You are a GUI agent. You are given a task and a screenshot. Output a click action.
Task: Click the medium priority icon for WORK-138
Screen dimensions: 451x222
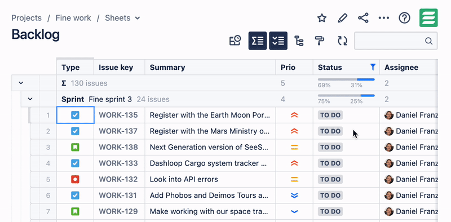click(x=294, y=148)
